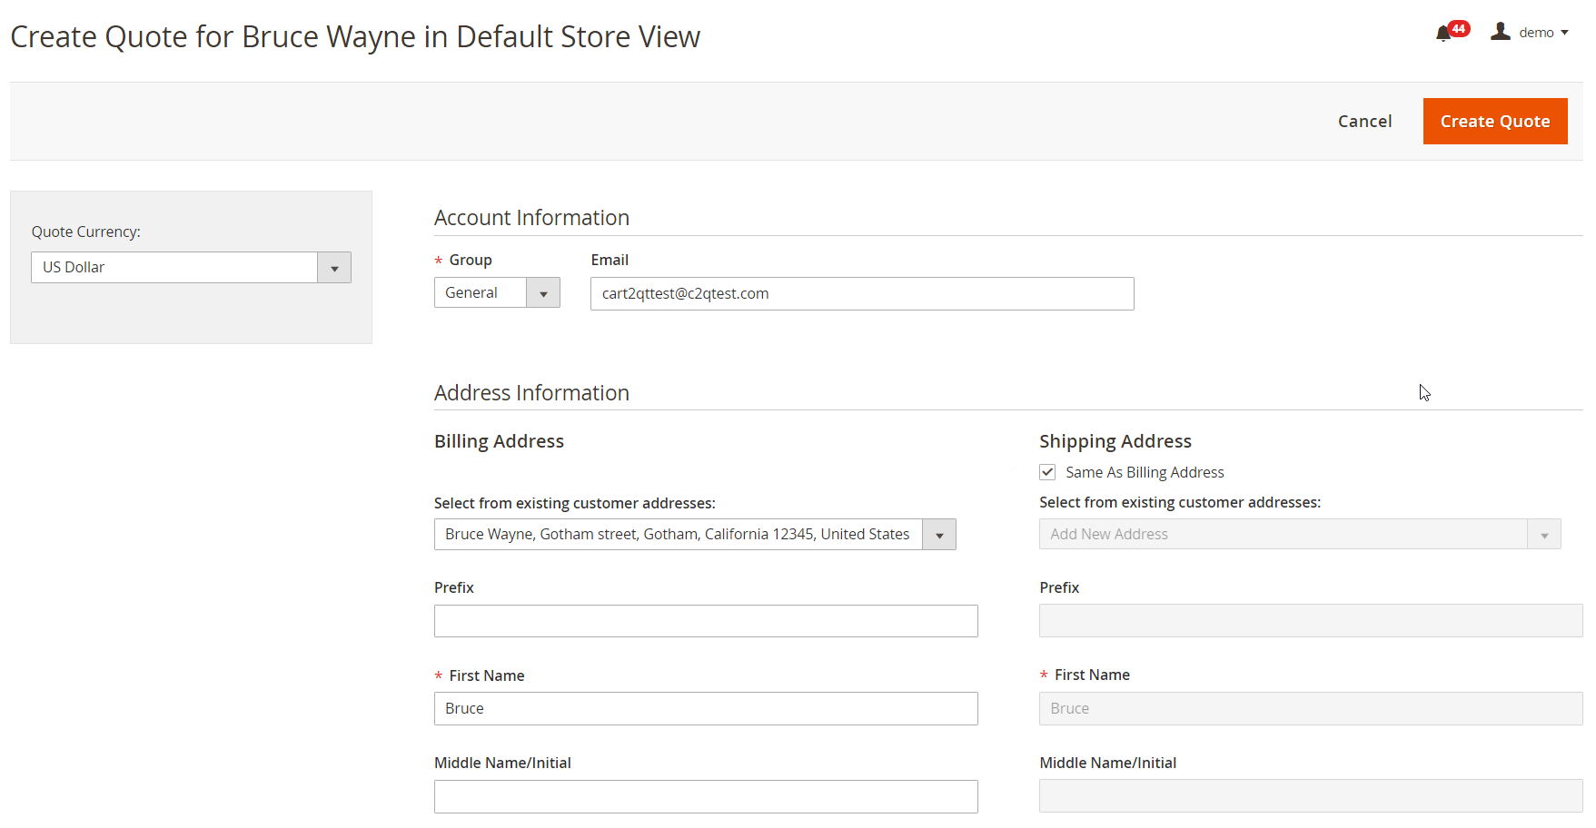Click the billing First Name field
This screenshot has width=1596, height=828.
coord(705,708)
